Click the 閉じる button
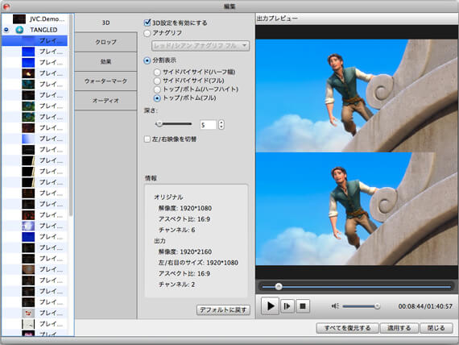Viewport: 459px width, 345px height. (436, 328)
